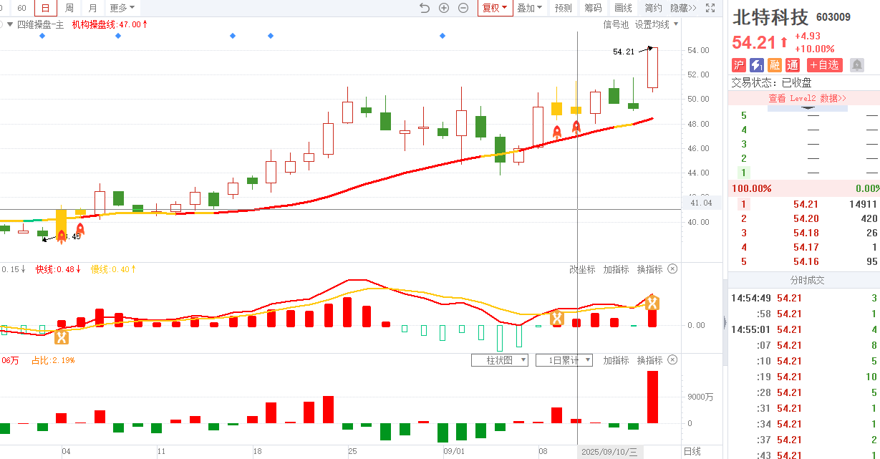This screenshot has height=459, width=880.
Task: Add stock with +自选 button
Action: click(823, 65)
